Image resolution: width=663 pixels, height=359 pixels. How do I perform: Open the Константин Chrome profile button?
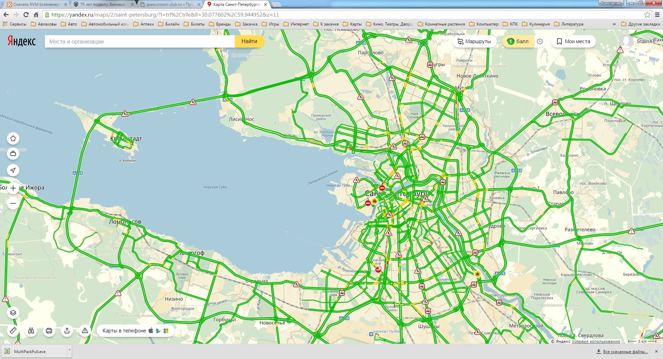(611, 3)
